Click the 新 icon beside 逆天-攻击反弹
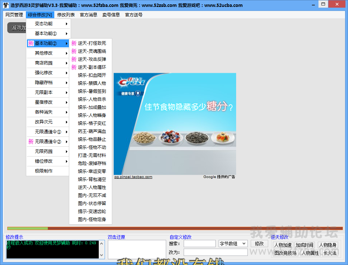 pos(74,59)
